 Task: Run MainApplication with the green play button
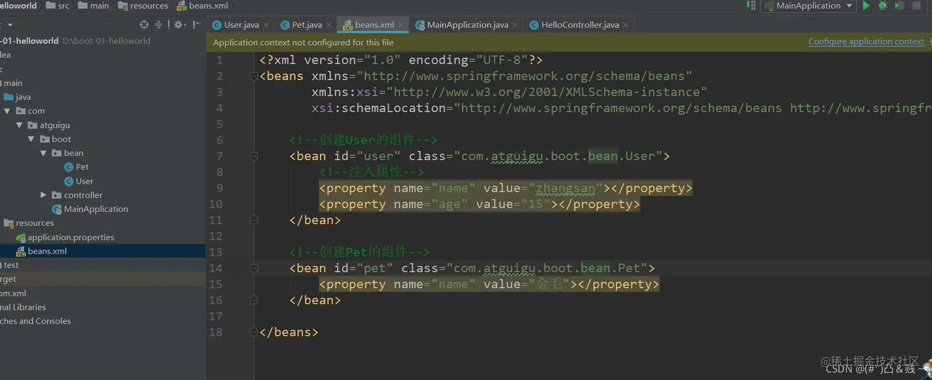tap(866, 6)
